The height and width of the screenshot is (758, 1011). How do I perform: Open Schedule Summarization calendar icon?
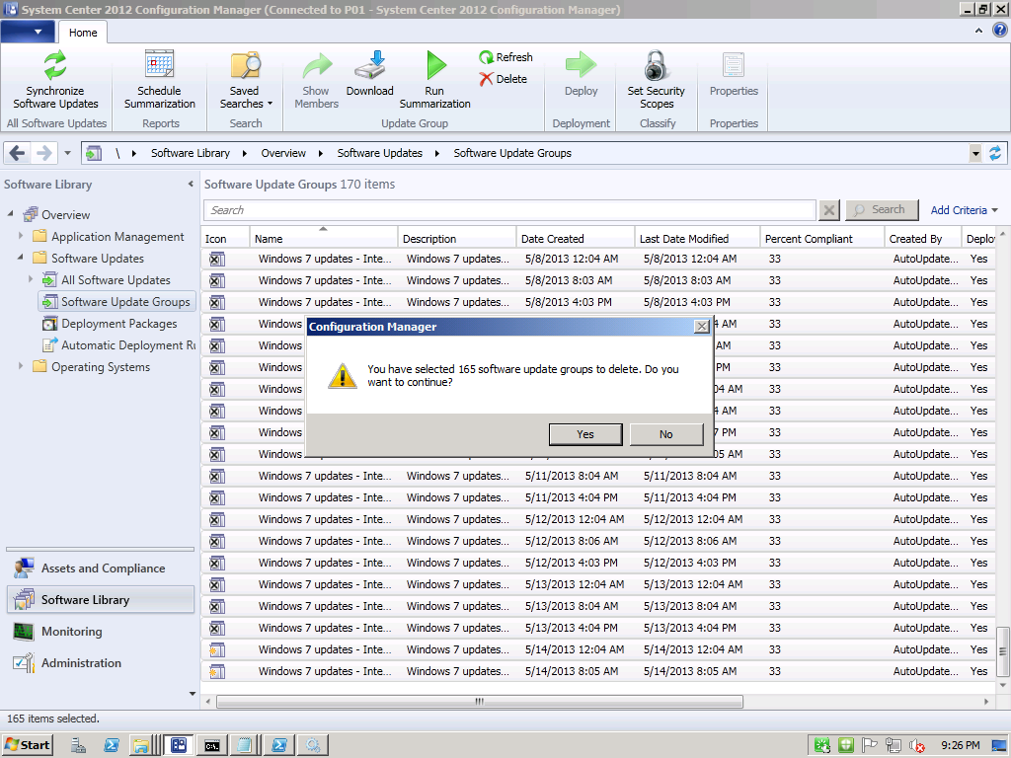pos(159,65)
